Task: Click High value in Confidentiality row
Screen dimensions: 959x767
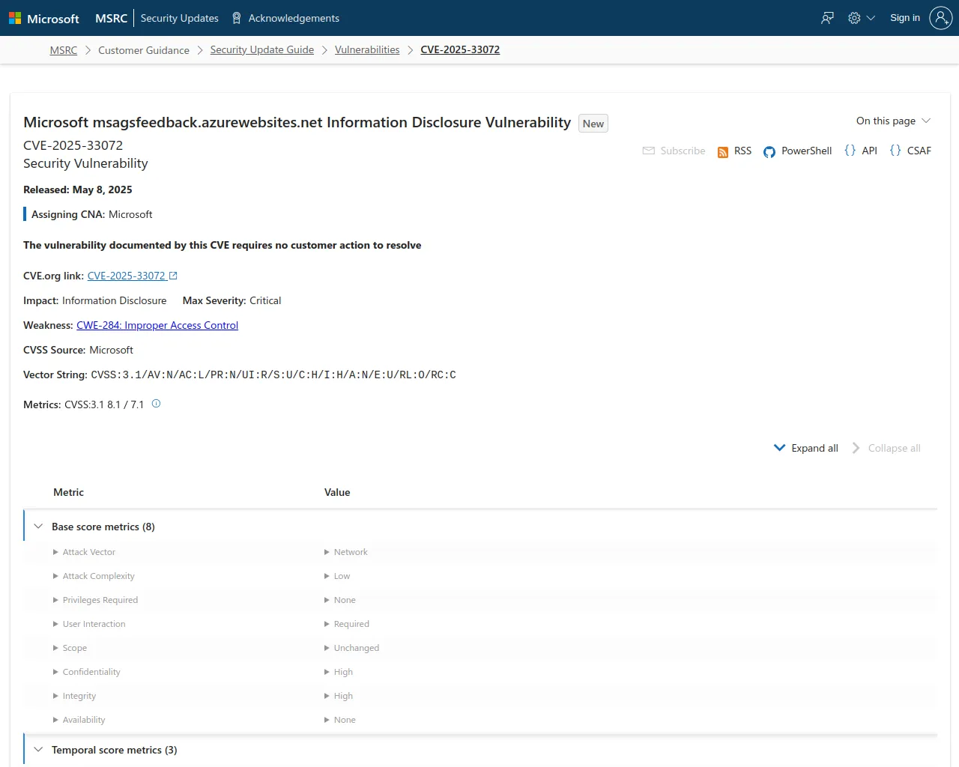Action: click(343, 672)
